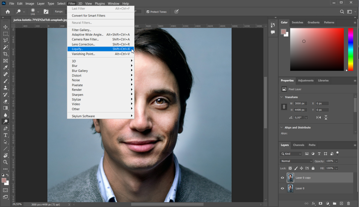Select the Zoom tool in toolbar
The width and height of the screenshot is (359, 207).
(6, 162)
